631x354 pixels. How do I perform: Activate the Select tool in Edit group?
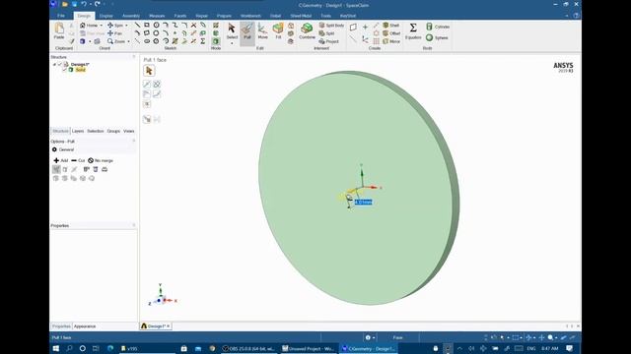coord(232,31)
